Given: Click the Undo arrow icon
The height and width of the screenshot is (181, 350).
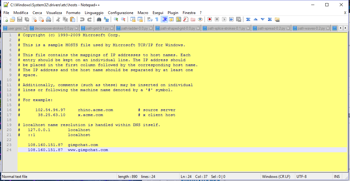Looking at the screenshot, I should tap(82, 20).
